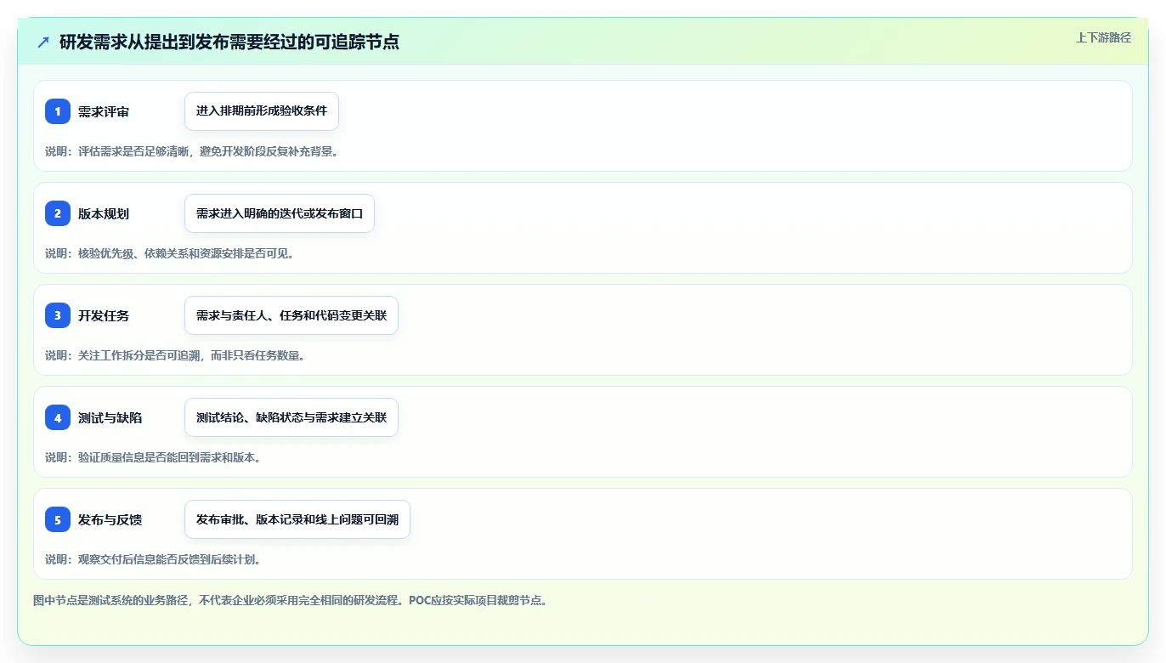This screenshot has width=1166, height=663.
Task: Click the 版本规划 step title
Action: tap(104, 214)
